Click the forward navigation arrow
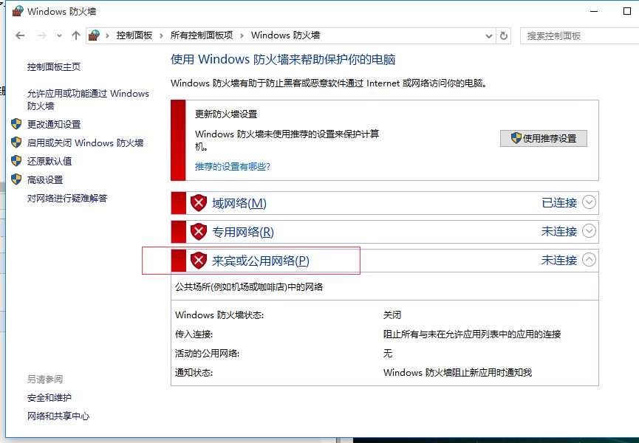This screenshot has height=443, width=639. [x=41, y=36]
